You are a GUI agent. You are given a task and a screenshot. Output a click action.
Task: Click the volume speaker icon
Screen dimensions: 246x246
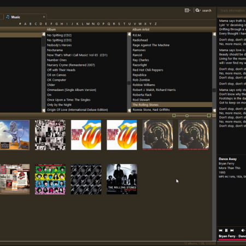243,230
